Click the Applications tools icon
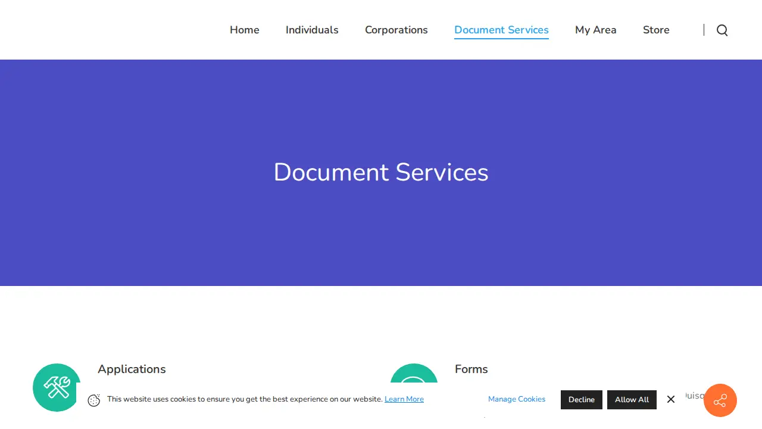Image resolution: width=762 pixels, height=429 pixels. click(x=57, y=387)
